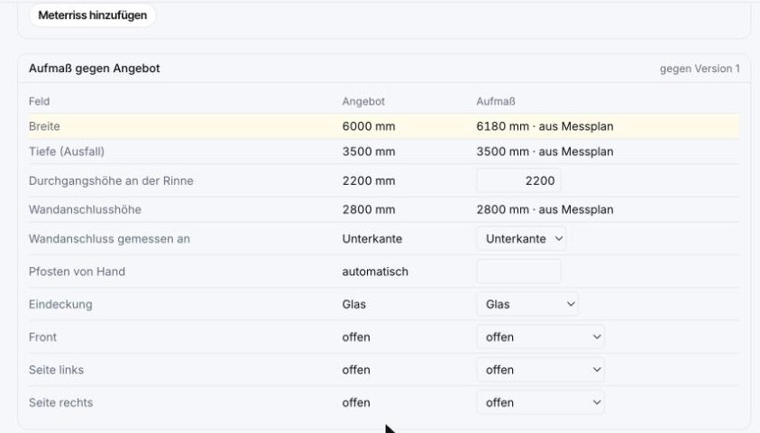Screen dimensions: 760x433
Task: Open the Wandanschluss gemessen an dropdown
Action: [x=521, y=238]
